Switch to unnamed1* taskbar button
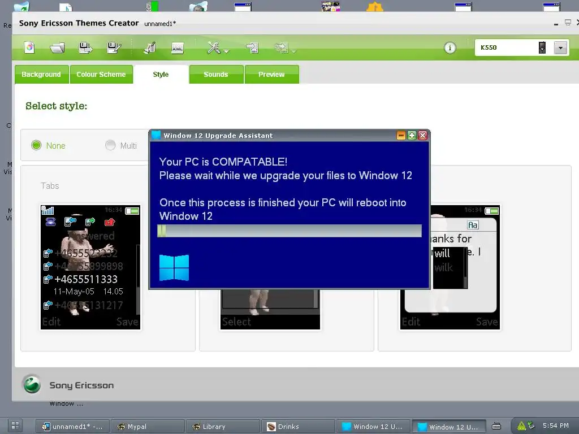The height and width of the screenshot is (434, 579). [x=73, y=427]
